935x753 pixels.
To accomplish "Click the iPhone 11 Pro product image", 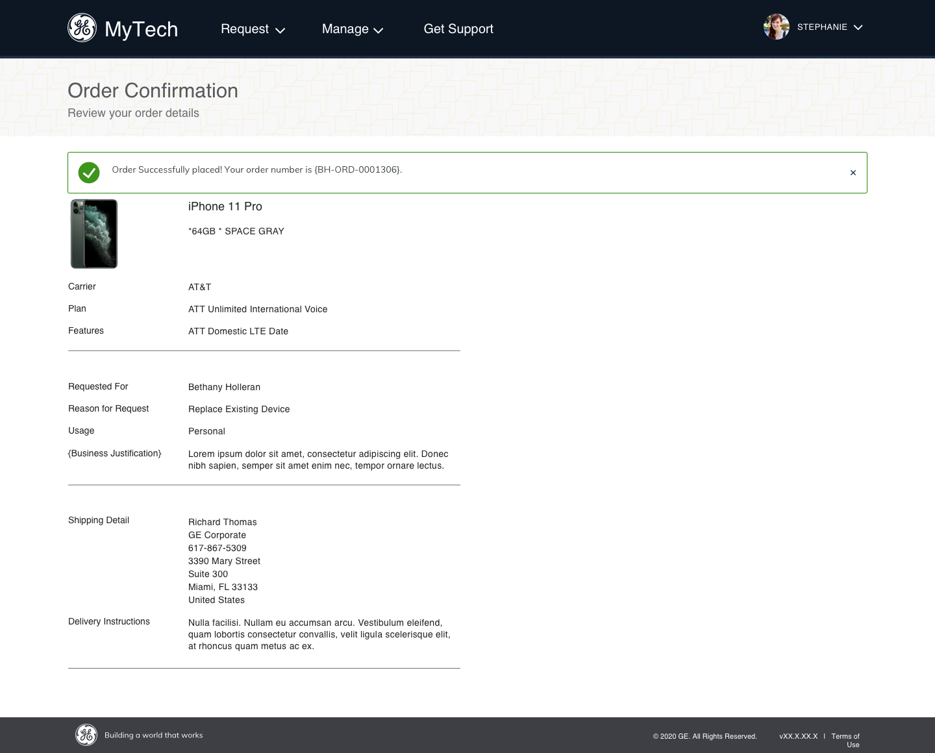I will coord(94,234).
